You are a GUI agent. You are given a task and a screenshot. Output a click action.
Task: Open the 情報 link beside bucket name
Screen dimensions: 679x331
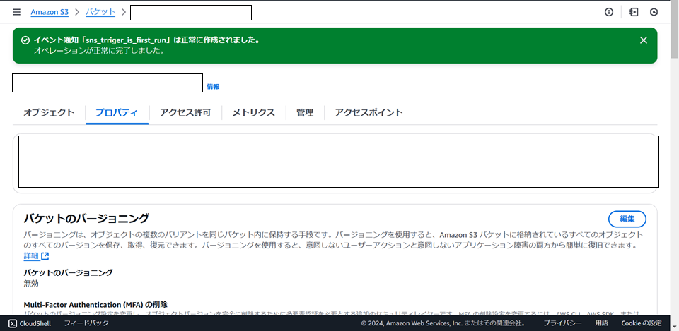213,86
